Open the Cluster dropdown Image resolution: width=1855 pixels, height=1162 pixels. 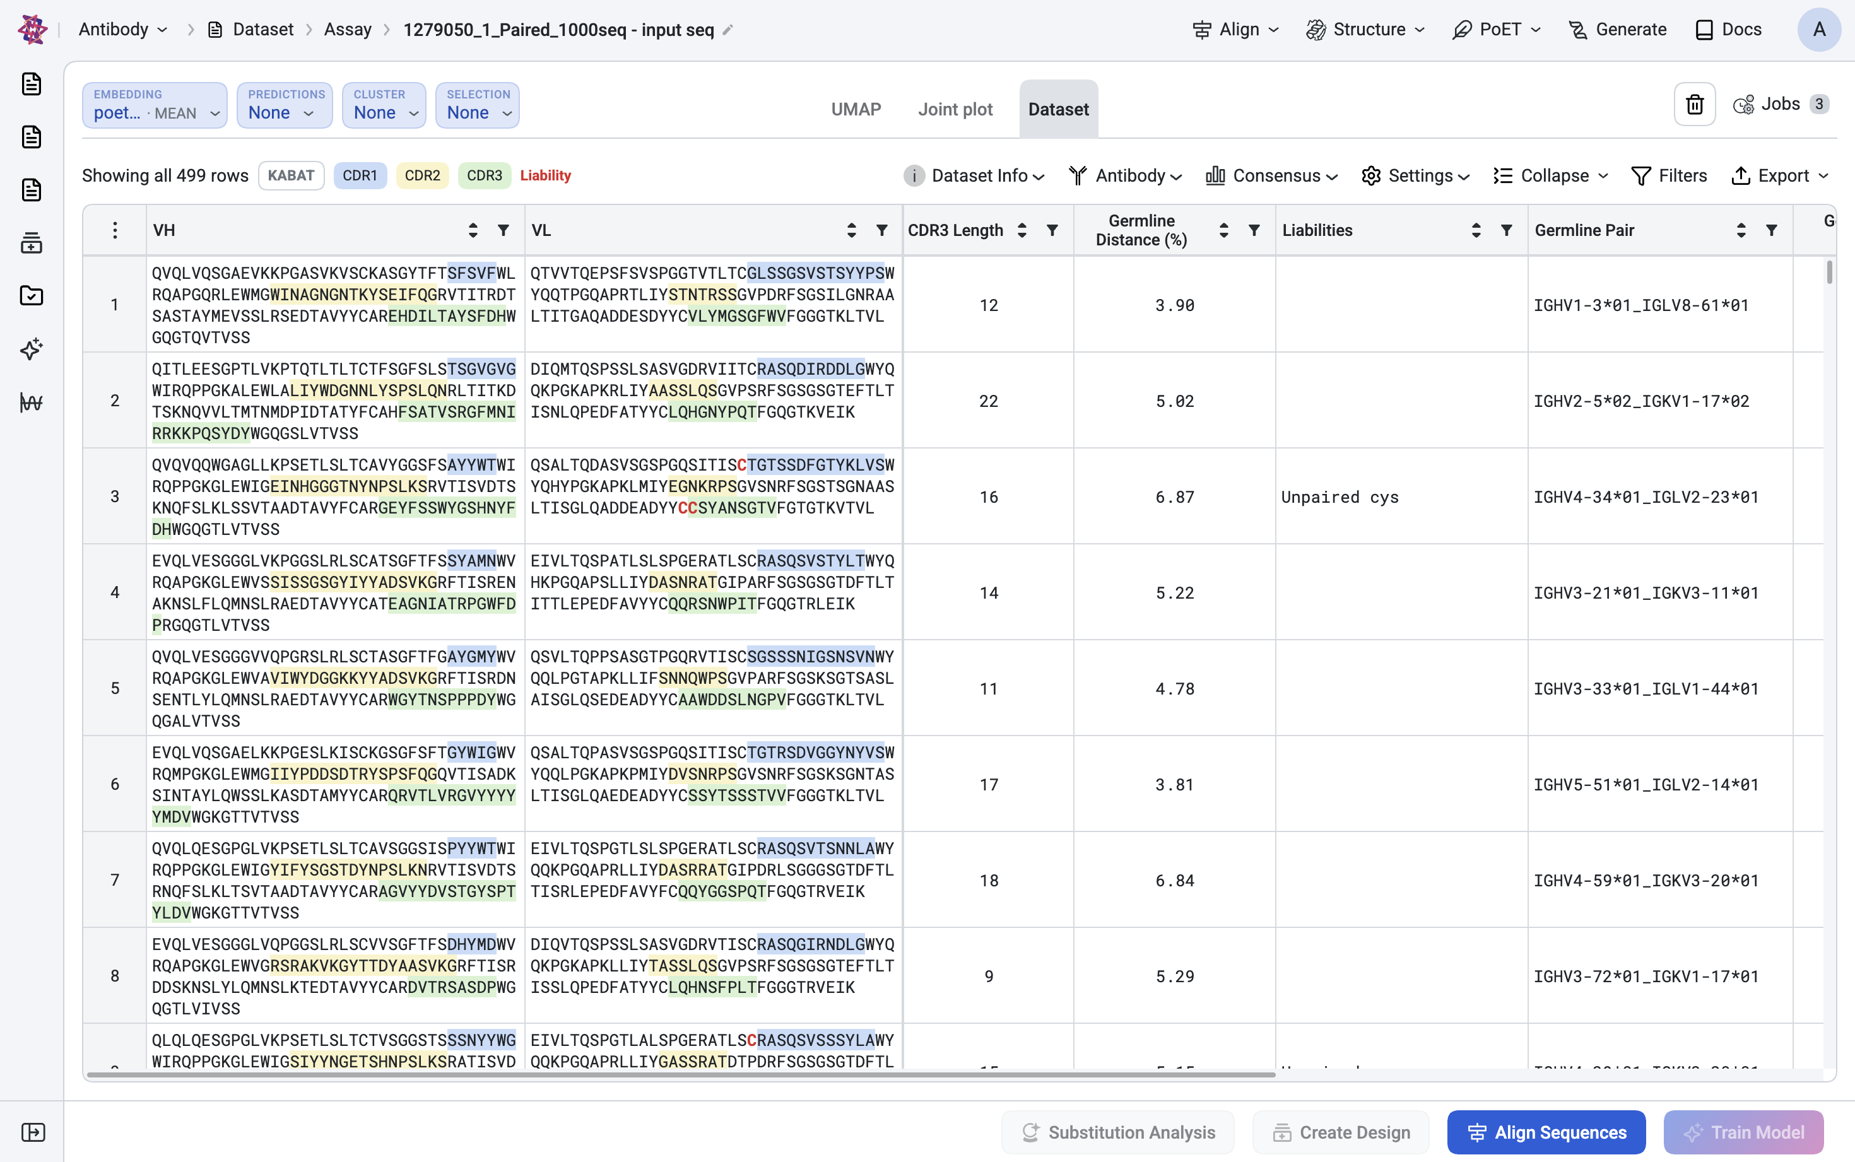(x=384, y=105)
